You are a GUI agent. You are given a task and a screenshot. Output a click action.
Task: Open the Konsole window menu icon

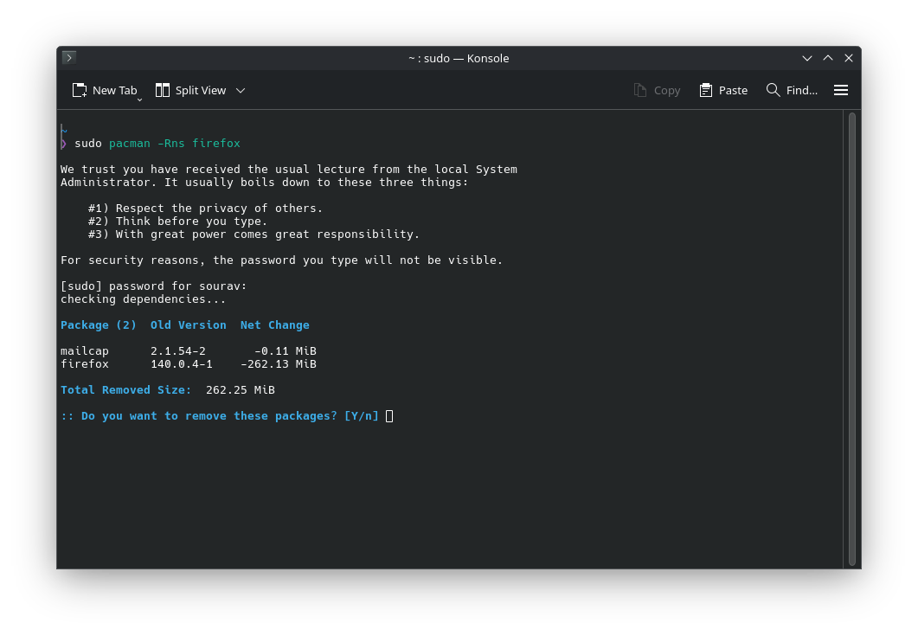[69, 58]
